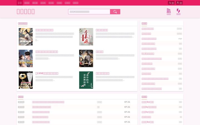Focus the book search input field
The width and height of the screenshot is (200, 125).
point(89,12)
